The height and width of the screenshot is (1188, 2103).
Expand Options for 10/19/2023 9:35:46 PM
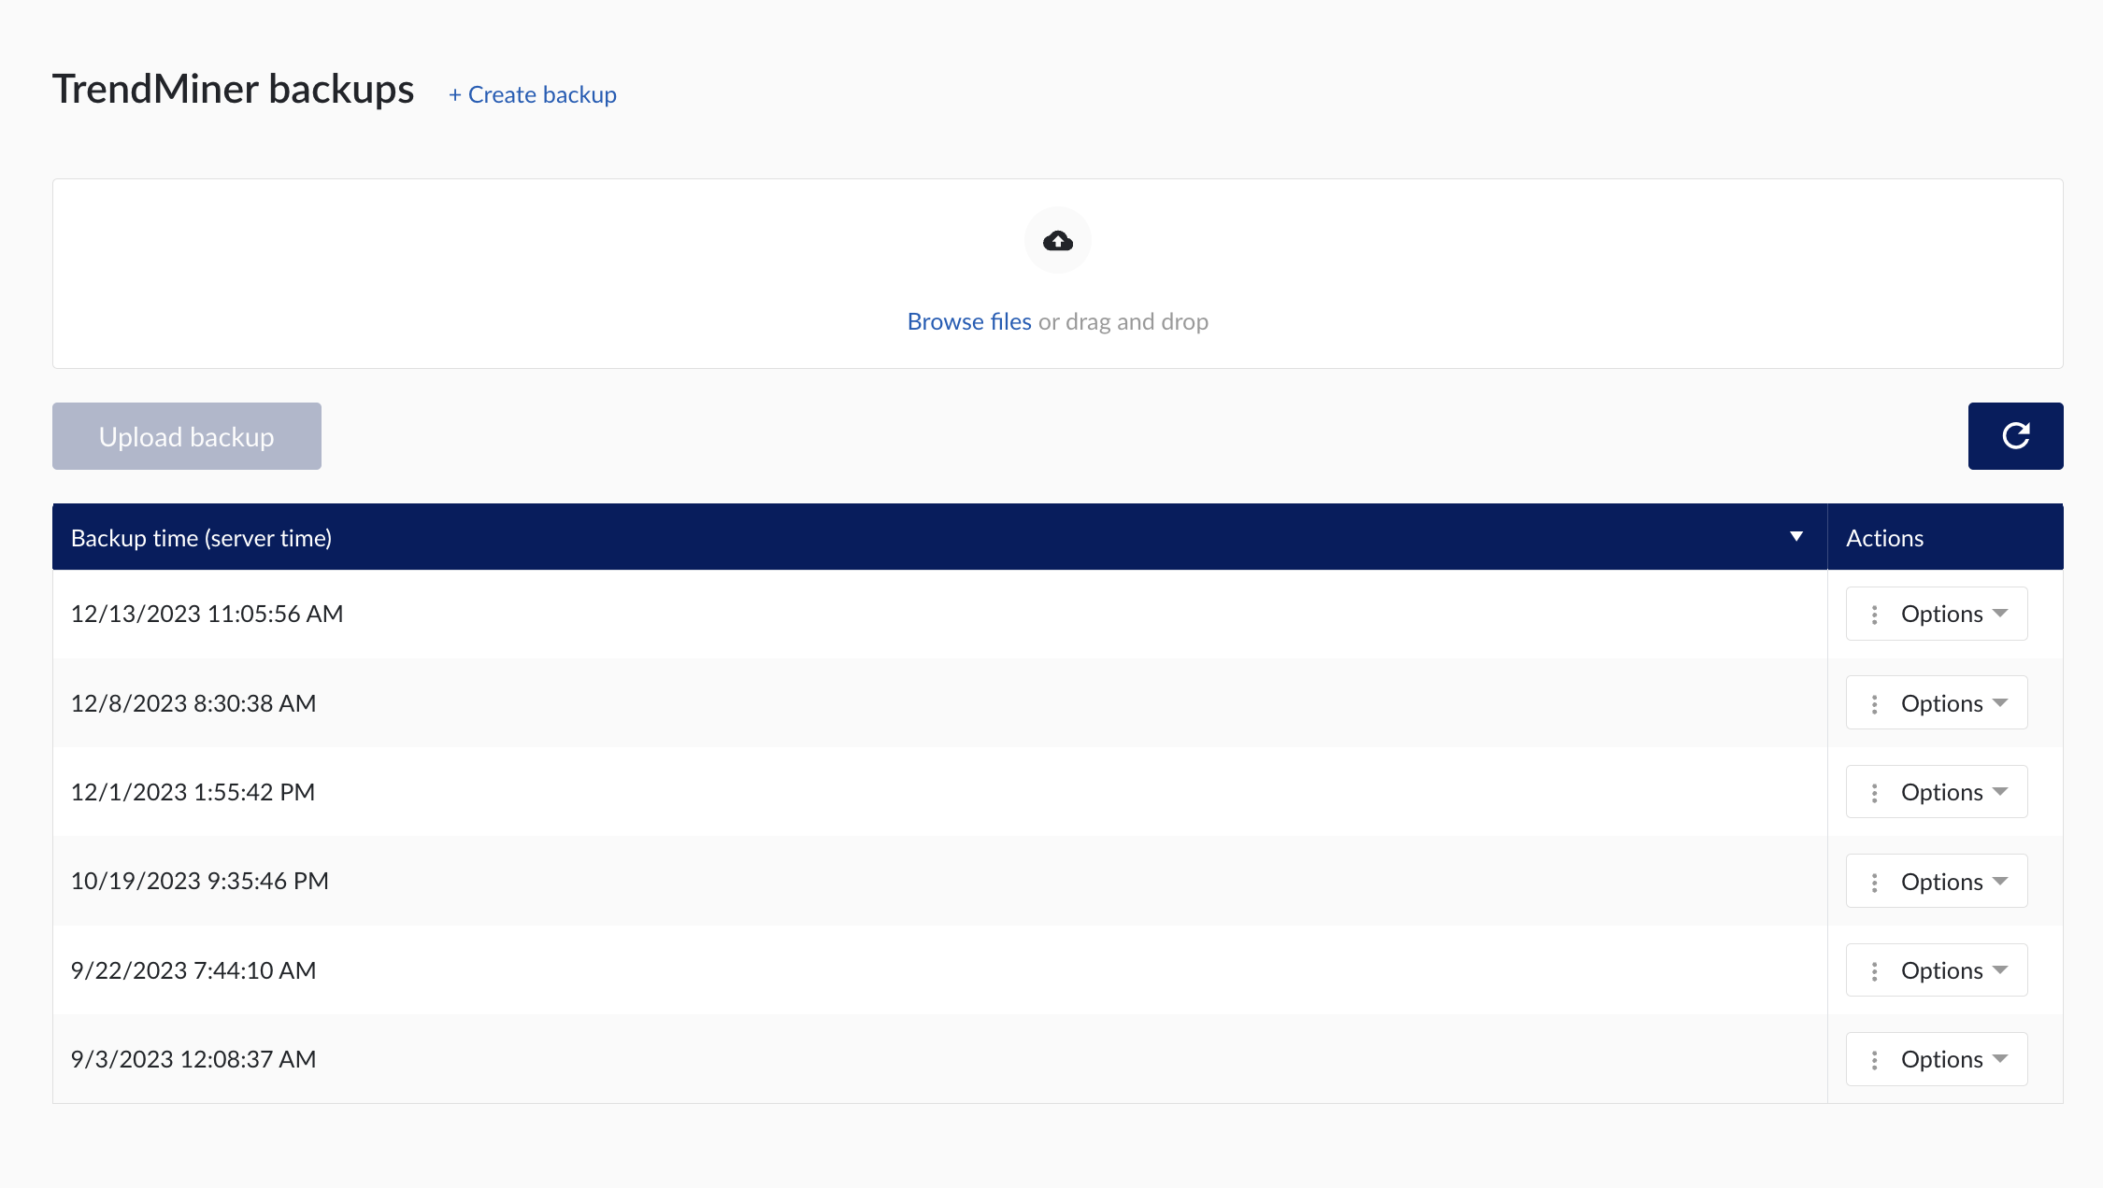(x=1937, y=881)
